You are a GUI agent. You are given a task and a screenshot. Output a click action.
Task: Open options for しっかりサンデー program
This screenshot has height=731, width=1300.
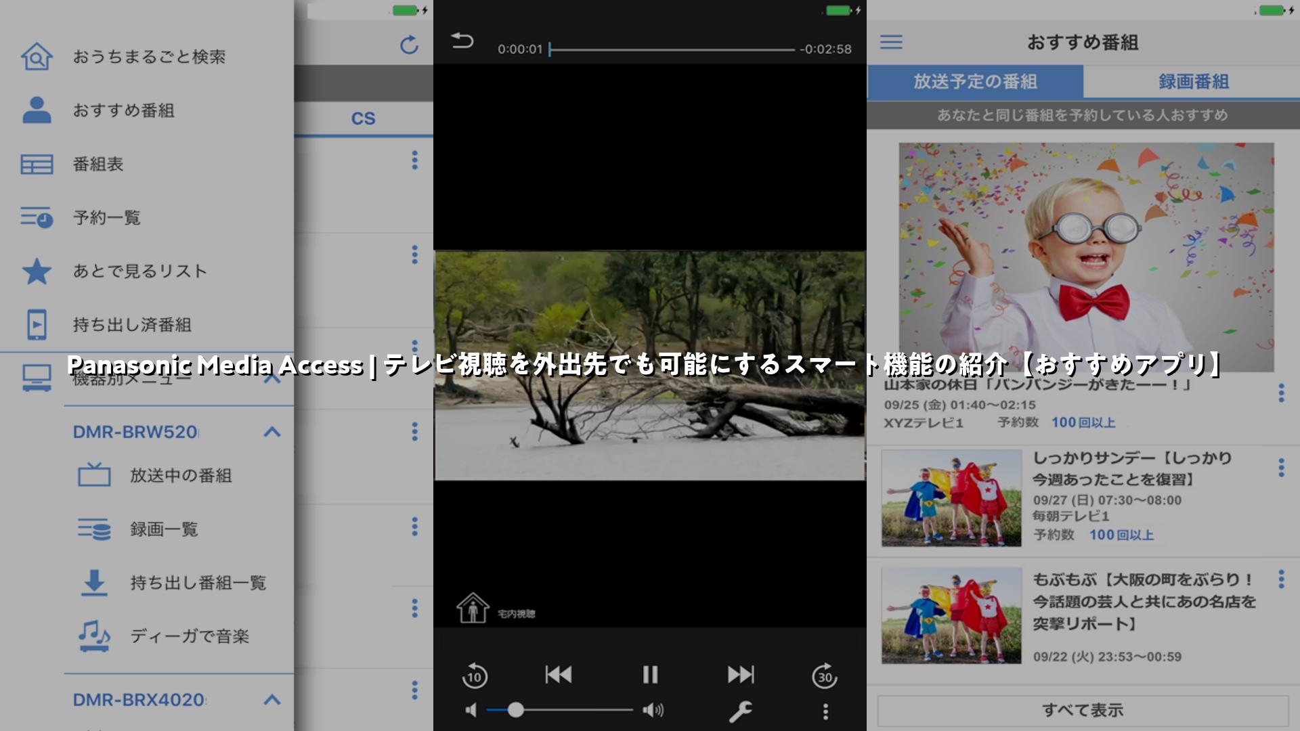pos(1281,467)
